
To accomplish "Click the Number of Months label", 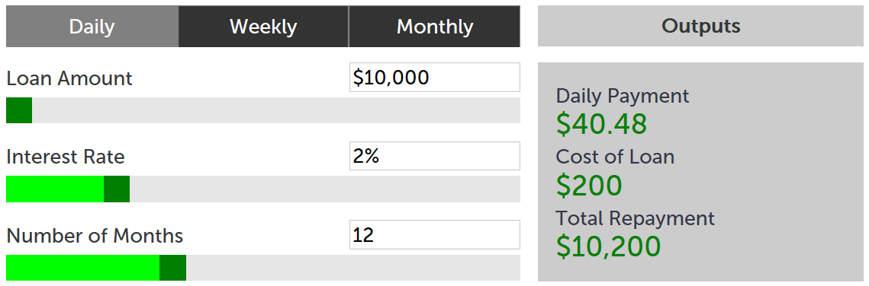I will [95, 236].
